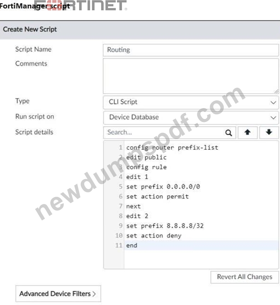Click line number 10 in the gutter
This screenshot has width=280, height=305.
(x=119, y=236)
